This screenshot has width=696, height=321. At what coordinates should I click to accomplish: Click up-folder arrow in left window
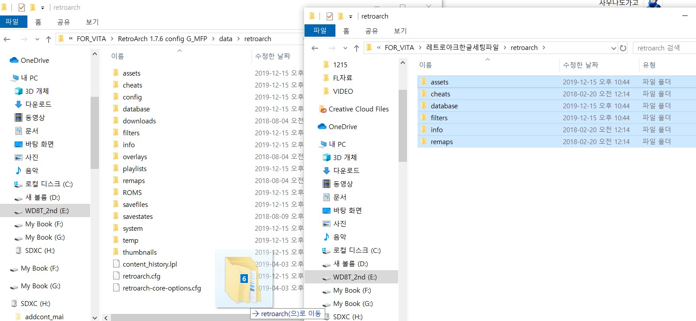[49, 39]
